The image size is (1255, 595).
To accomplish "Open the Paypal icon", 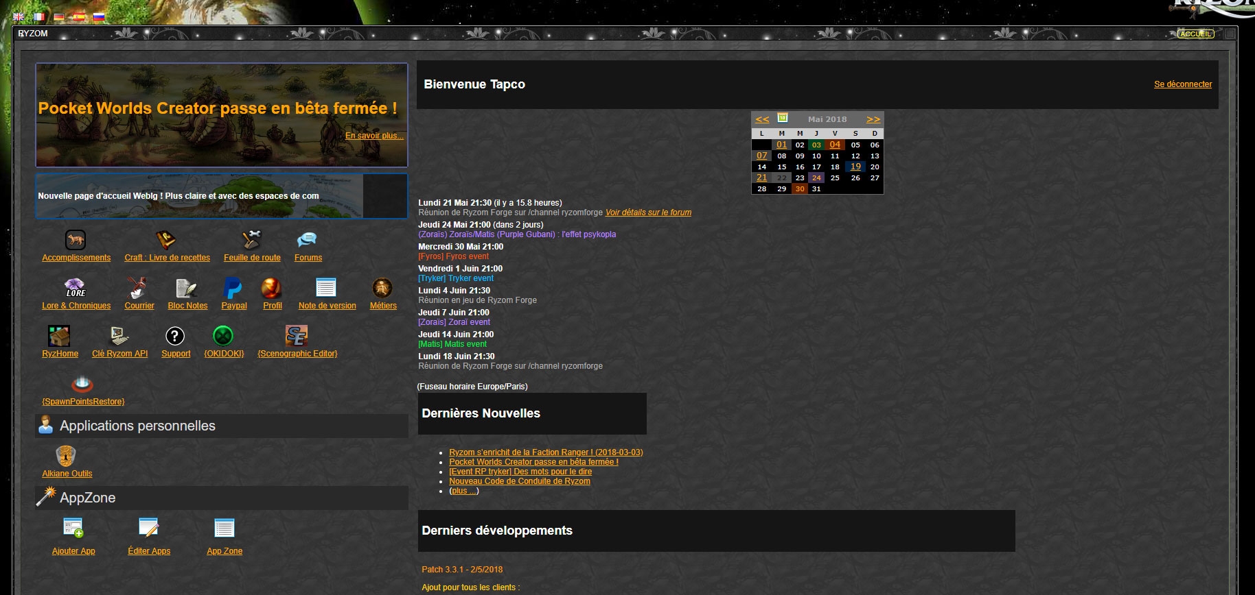I will click(233, 288).
